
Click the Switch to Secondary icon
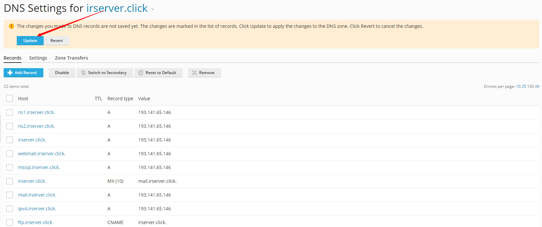click(83, 73)
